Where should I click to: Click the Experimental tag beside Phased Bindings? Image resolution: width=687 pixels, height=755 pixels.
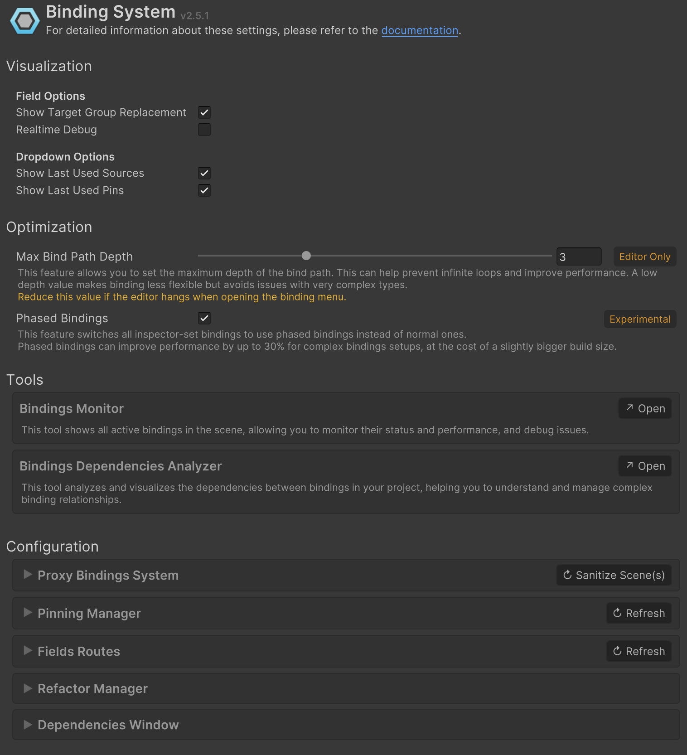(x=639, y=319)
